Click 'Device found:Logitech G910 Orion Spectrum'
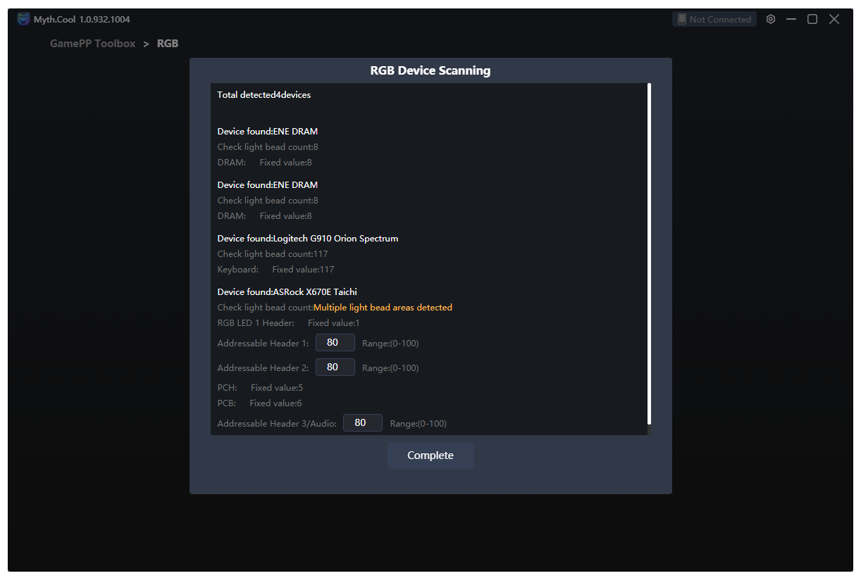Image resolution: width=861 pixels, height=578 pixels. tap(308, 239)
